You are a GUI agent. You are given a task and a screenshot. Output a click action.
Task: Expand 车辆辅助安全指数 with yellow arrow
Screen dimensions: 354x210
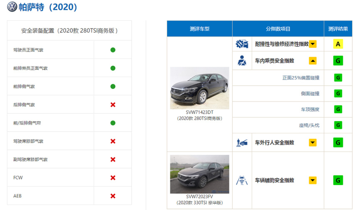click(x=313, y=180)
